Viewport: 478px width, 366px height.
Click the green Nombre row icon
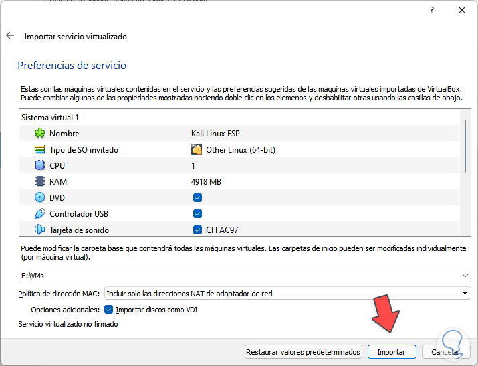(x=39, y=133)
